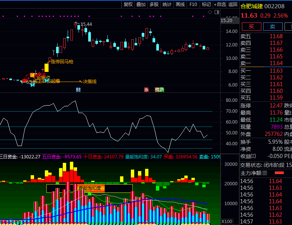The image size is (292, 225).
Task: Click the diamond icon above the price axis
Action: pyautogui.click(x=210, y=12)
